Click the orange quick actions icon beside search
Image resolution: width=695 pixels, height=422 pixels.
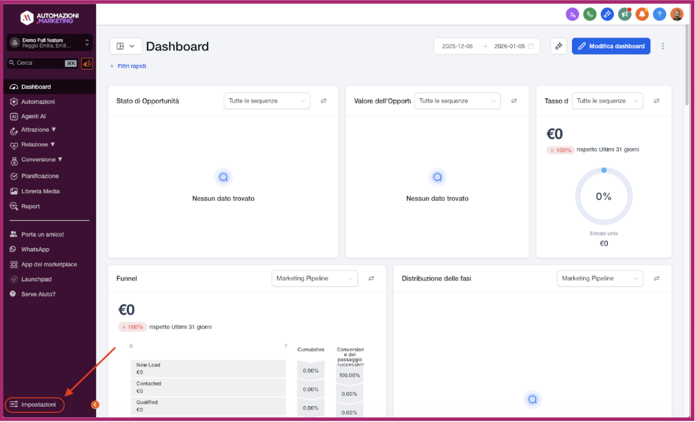(87, 63)
